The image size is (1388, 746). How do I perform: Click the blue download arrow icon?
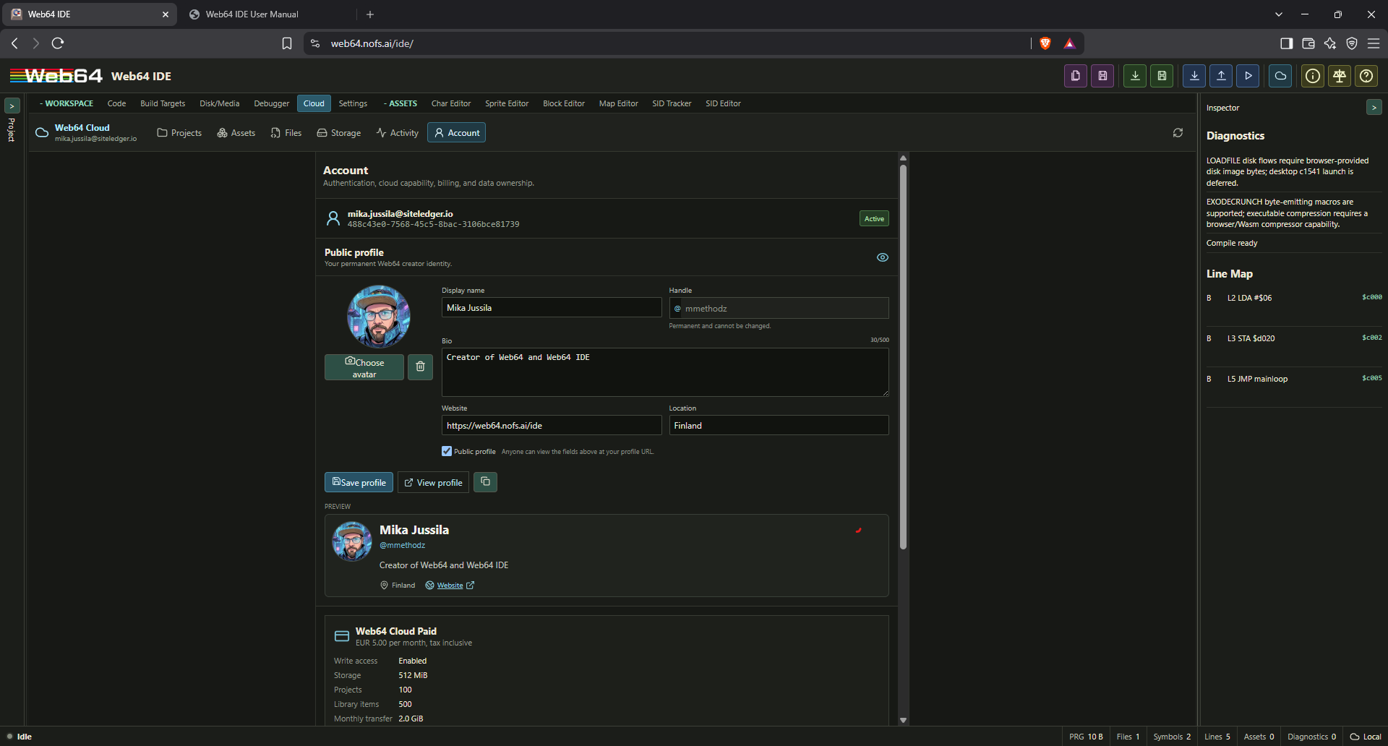(x=1194, y=76)
